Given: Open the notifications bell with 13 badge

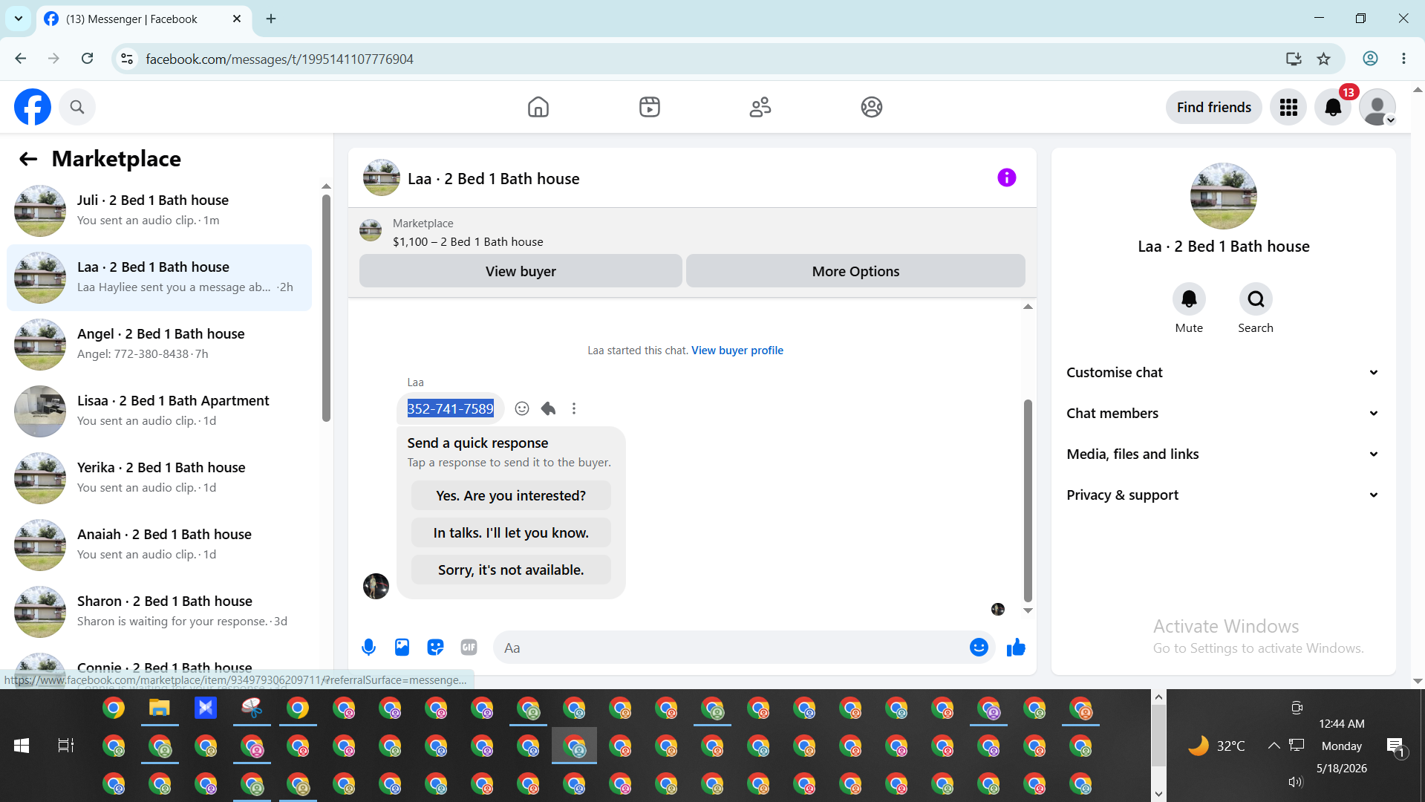Looking at the screenshot, I should point(1334,107).
